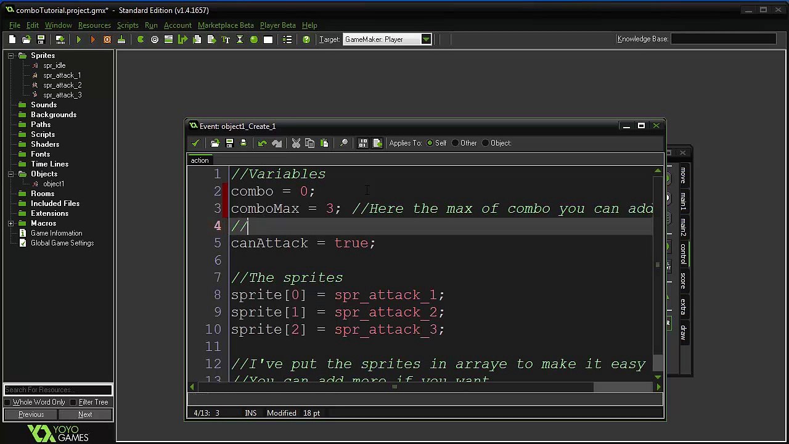The width and height of the screenshot is (789, 444).
Task: Click the Knowledge Base search field
Action: coord(724,39)
